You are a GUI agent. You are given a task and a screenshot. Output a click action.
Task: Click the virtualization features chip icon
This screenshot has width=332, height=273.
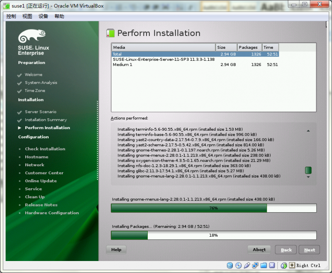pyautogui.click(x=271, y=265)
